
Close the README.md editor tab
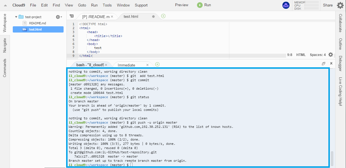point(112,17)
